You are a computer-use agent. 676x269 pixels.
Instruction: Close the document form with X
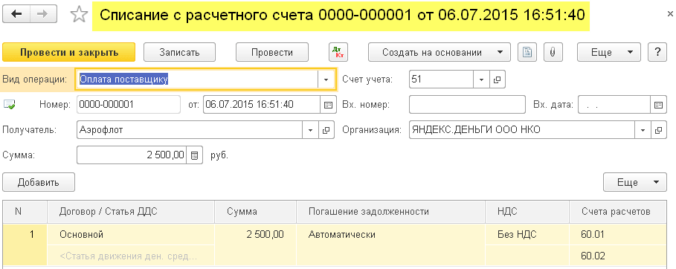(669, 15)
